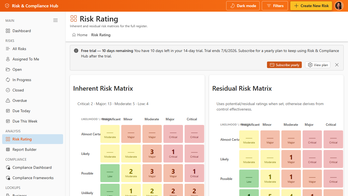This screenshot has width=348, height=196.
Task: Click the Home house icon in breadcrumb
Action: pos(74,35)
